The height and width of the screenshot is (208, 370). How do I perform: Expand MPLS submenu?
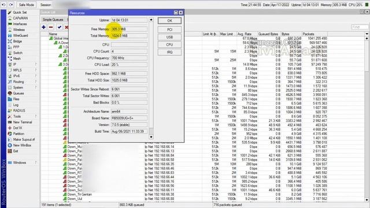(x=36, y=70)
